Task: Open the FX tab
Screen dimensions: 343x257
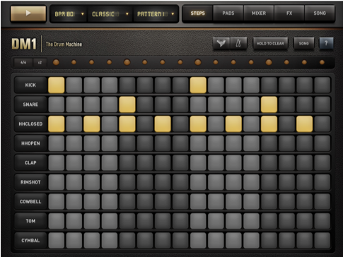Action: (289, 13)
